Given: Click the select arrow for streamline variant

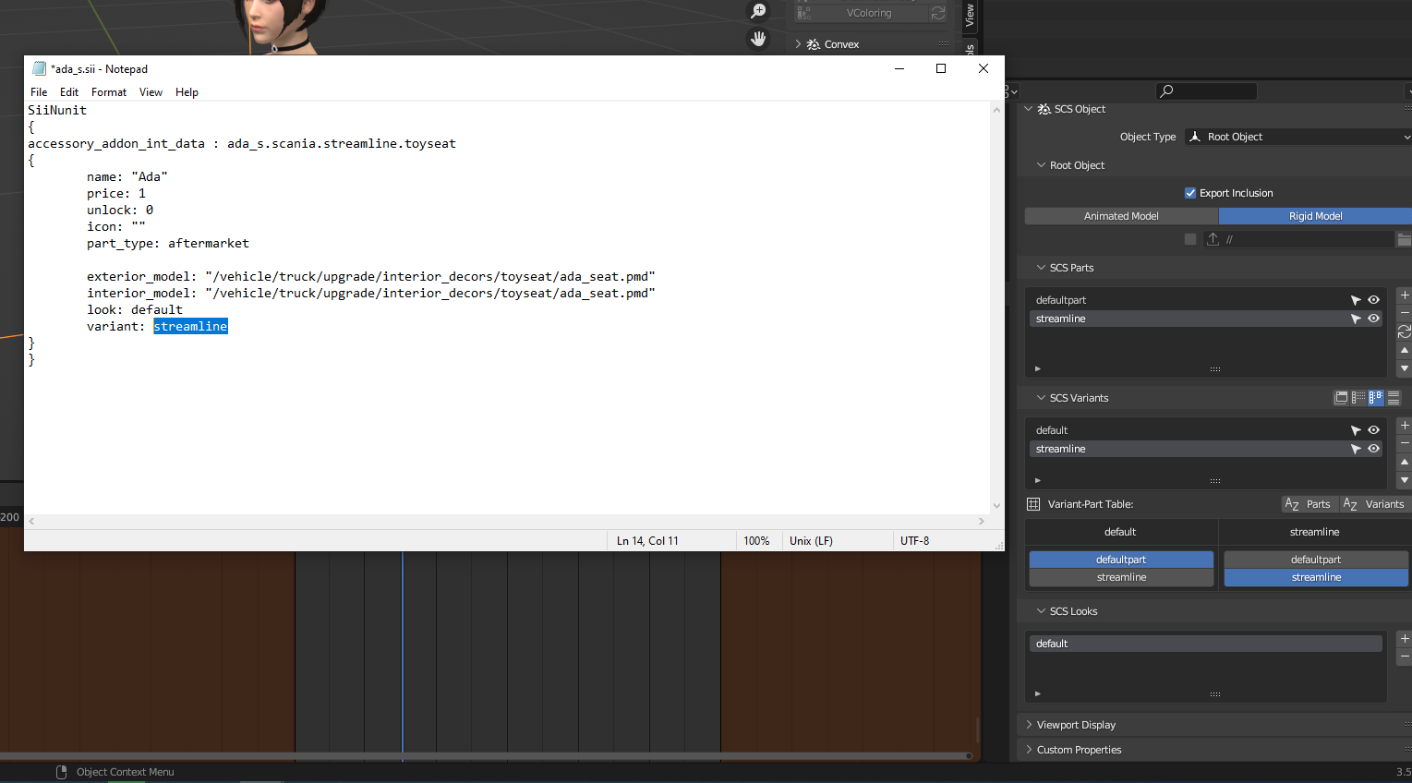Looking at the screenshot, I should (1356, 449).
